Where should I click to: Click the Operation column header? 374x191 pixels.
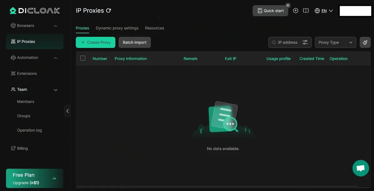[338, 58]
